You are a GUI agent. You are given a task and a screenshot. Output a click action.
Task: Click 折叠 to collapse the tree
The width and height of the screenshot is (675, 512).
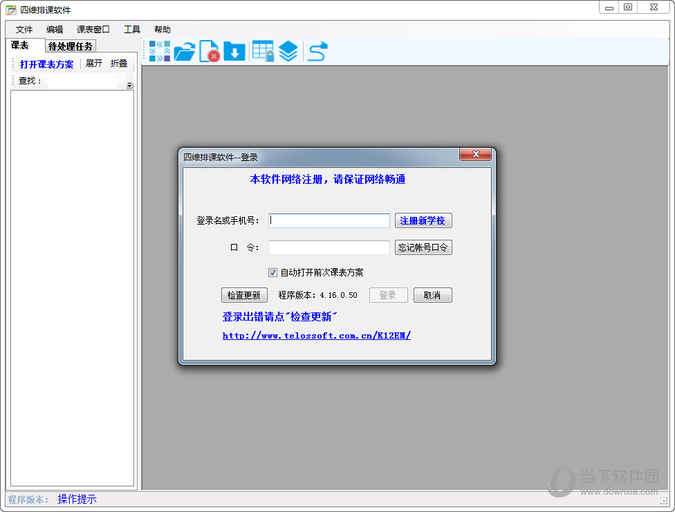point(119,64)
